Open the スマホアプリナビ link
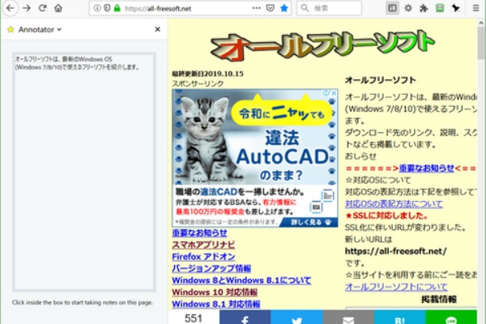486x324 pixels. (203, 245)
